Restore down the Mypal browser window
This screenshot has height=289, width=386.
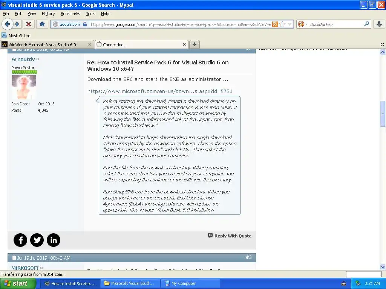pos(372,5)
